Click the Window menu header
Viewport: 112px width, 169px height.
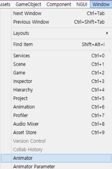coord(101,4)
